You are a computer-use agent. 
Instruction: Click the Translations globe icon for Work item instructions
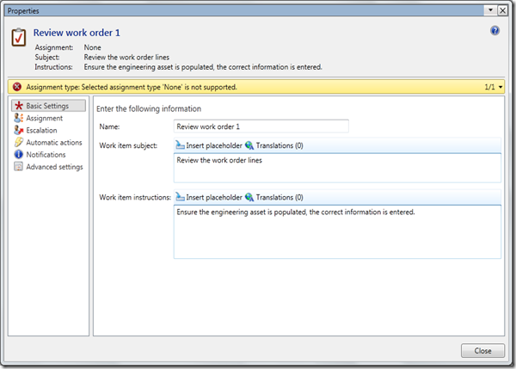[x=249, y=197]
